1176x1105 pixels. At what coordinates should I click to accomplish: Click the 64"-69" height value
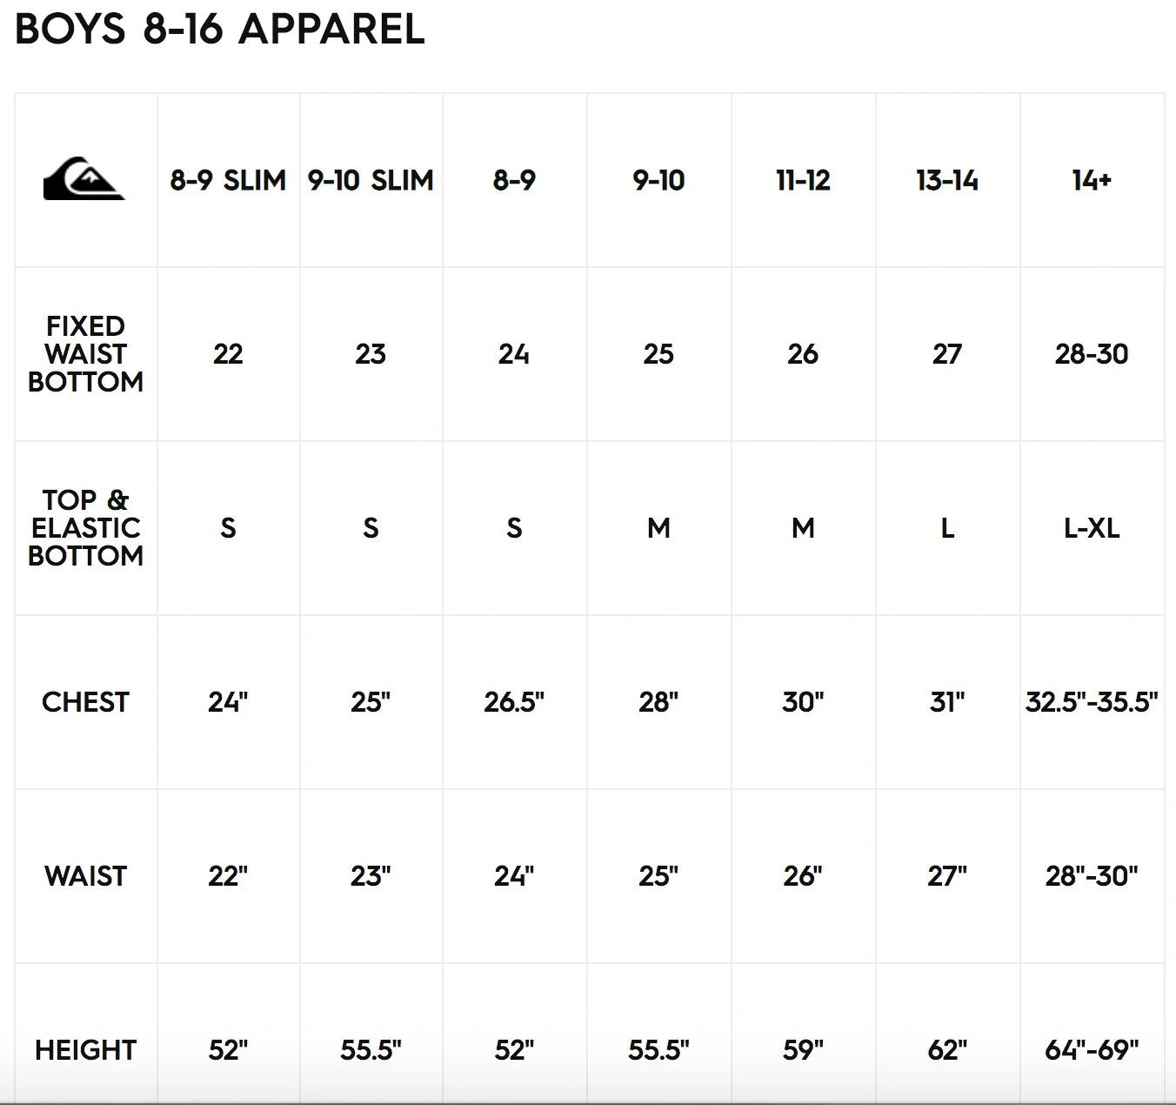click(x=1092, y=1050)
